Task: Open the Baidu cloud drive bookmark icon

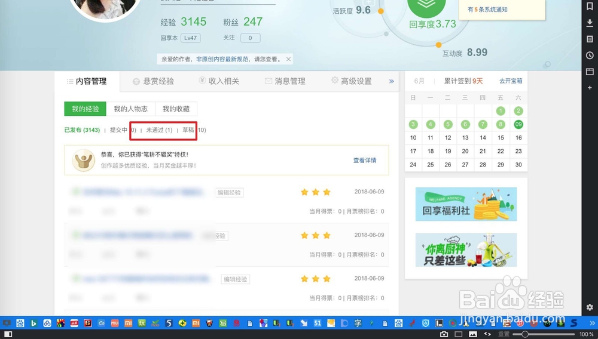Action: click(x=47, y=323)
